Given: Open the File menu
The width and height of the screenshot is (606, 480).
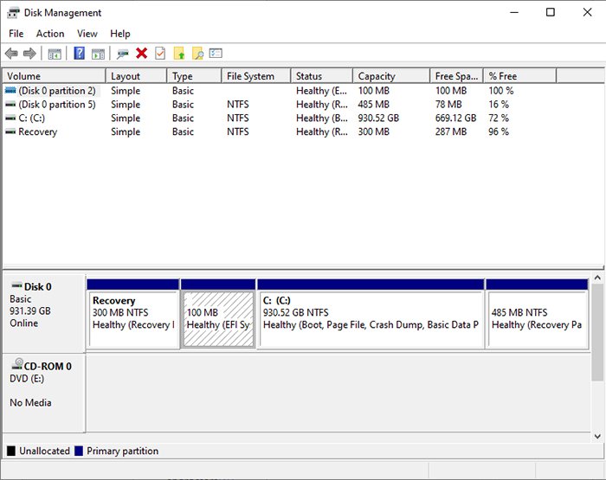Looking at the screenshot, I should (x=16, y=34).
